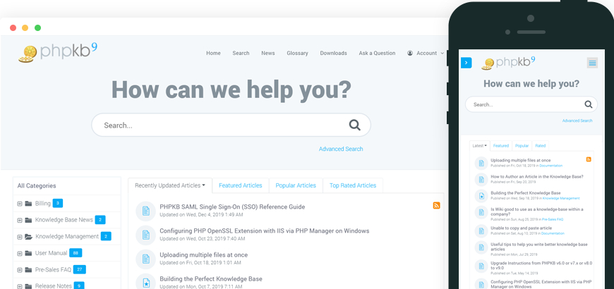Screen dimensions: 614x289
Task: Switch to the Top Rated Articles tab
Action: 353,185
